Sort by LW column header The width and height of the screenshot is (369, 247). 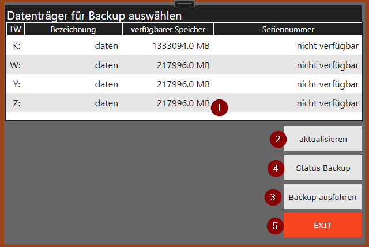(x=16, y=29)
